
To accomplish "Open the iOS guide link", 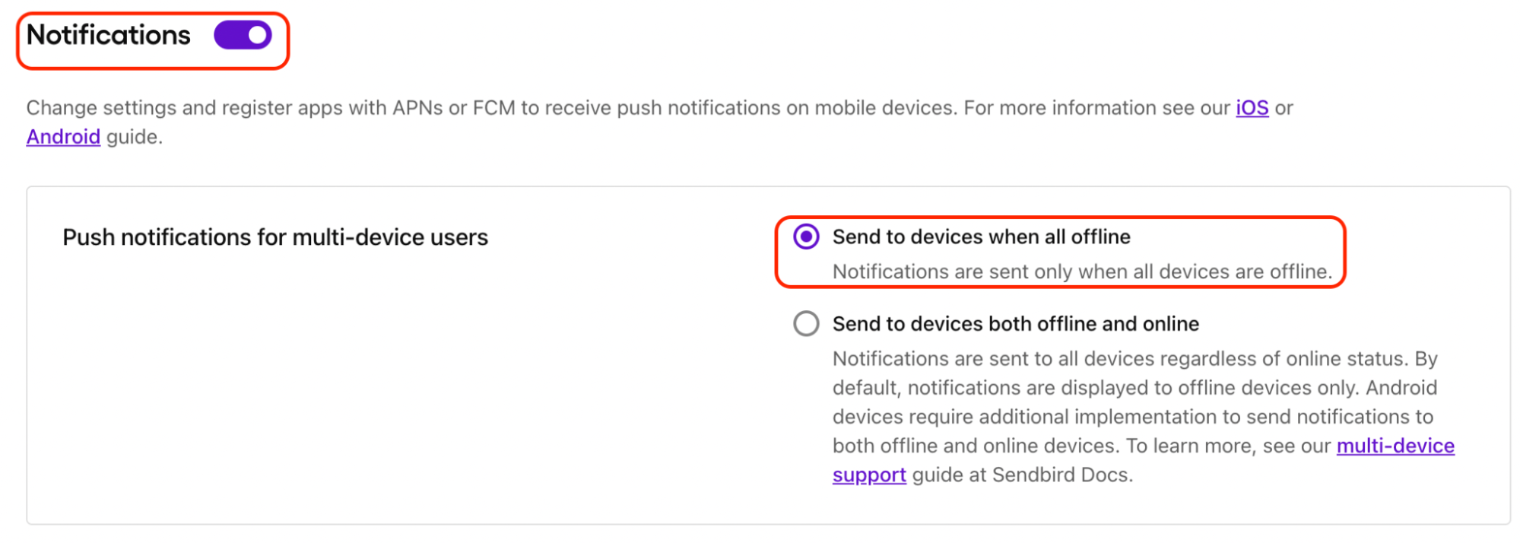I will pos(1252,108).
